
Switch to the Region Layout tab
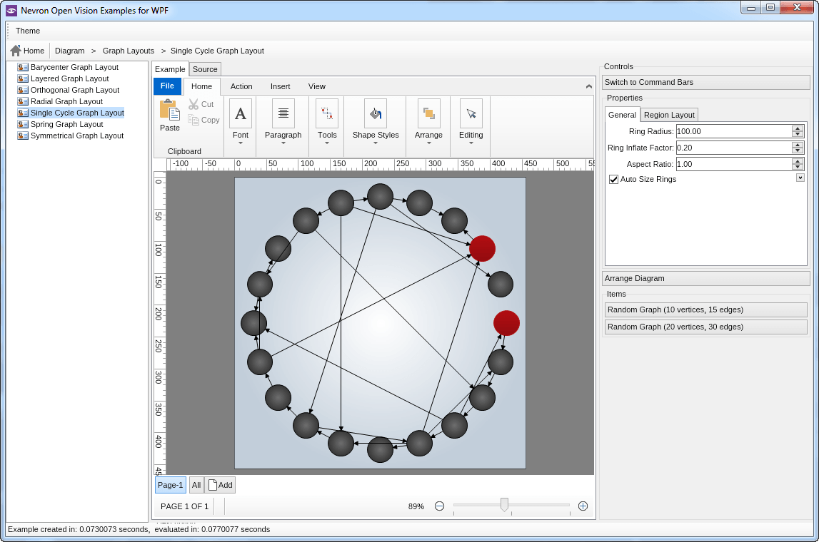(668, 115)
